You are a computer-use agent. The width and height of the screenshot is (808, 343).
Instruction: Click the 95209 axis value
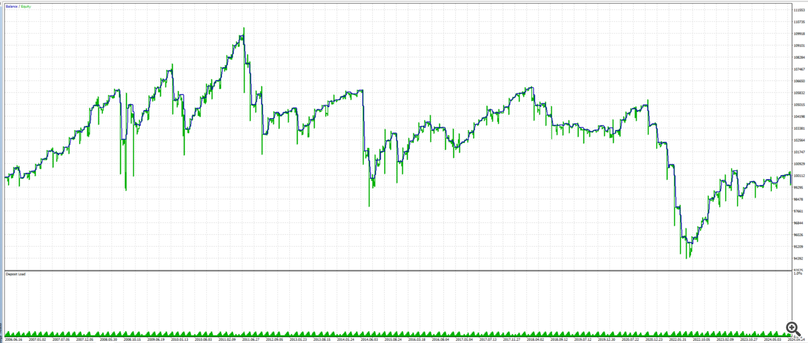(x=798, y=247)
